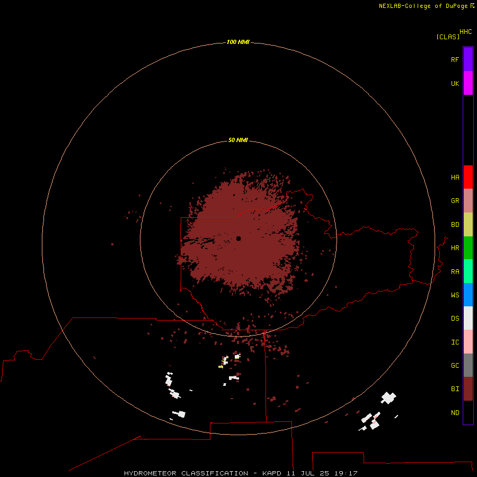
Task: Click the IC legend label
Action: [x=455, y=342]
